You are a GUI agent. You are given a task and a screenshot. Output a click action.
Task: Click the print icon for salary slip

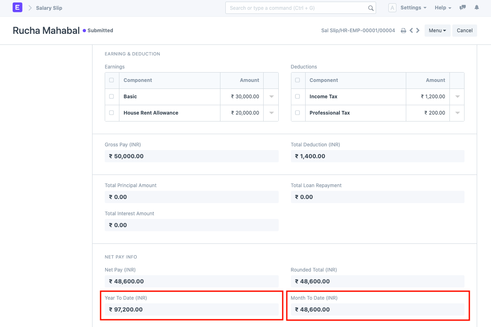pos(403,31)
